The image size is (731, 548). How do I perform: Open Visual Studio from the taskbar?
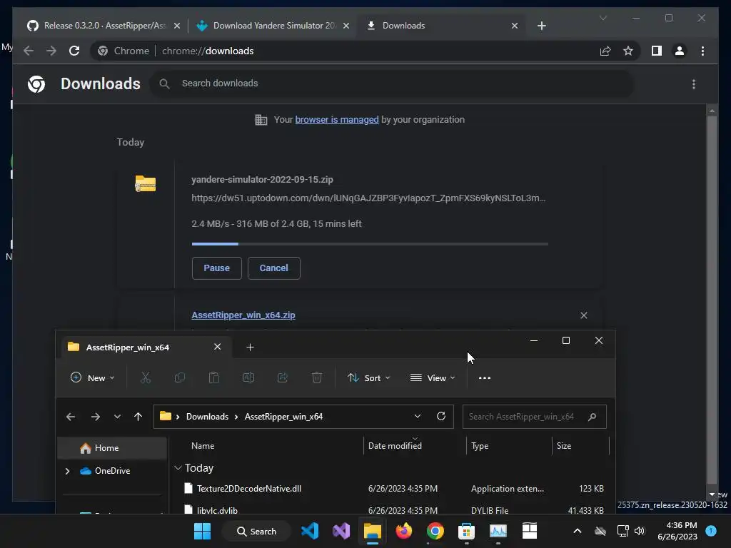[341, 531]
